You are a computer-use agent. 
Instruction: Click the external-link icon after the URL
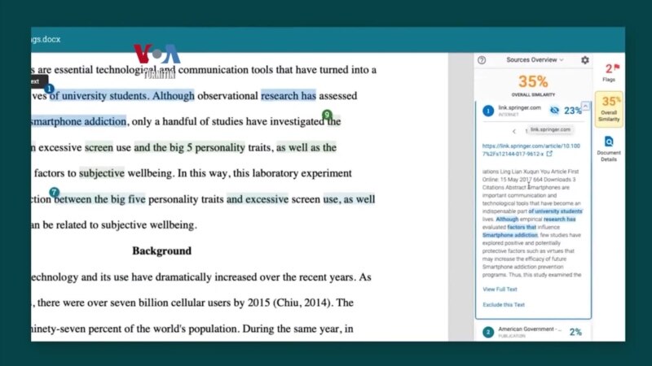pos(549,154)
